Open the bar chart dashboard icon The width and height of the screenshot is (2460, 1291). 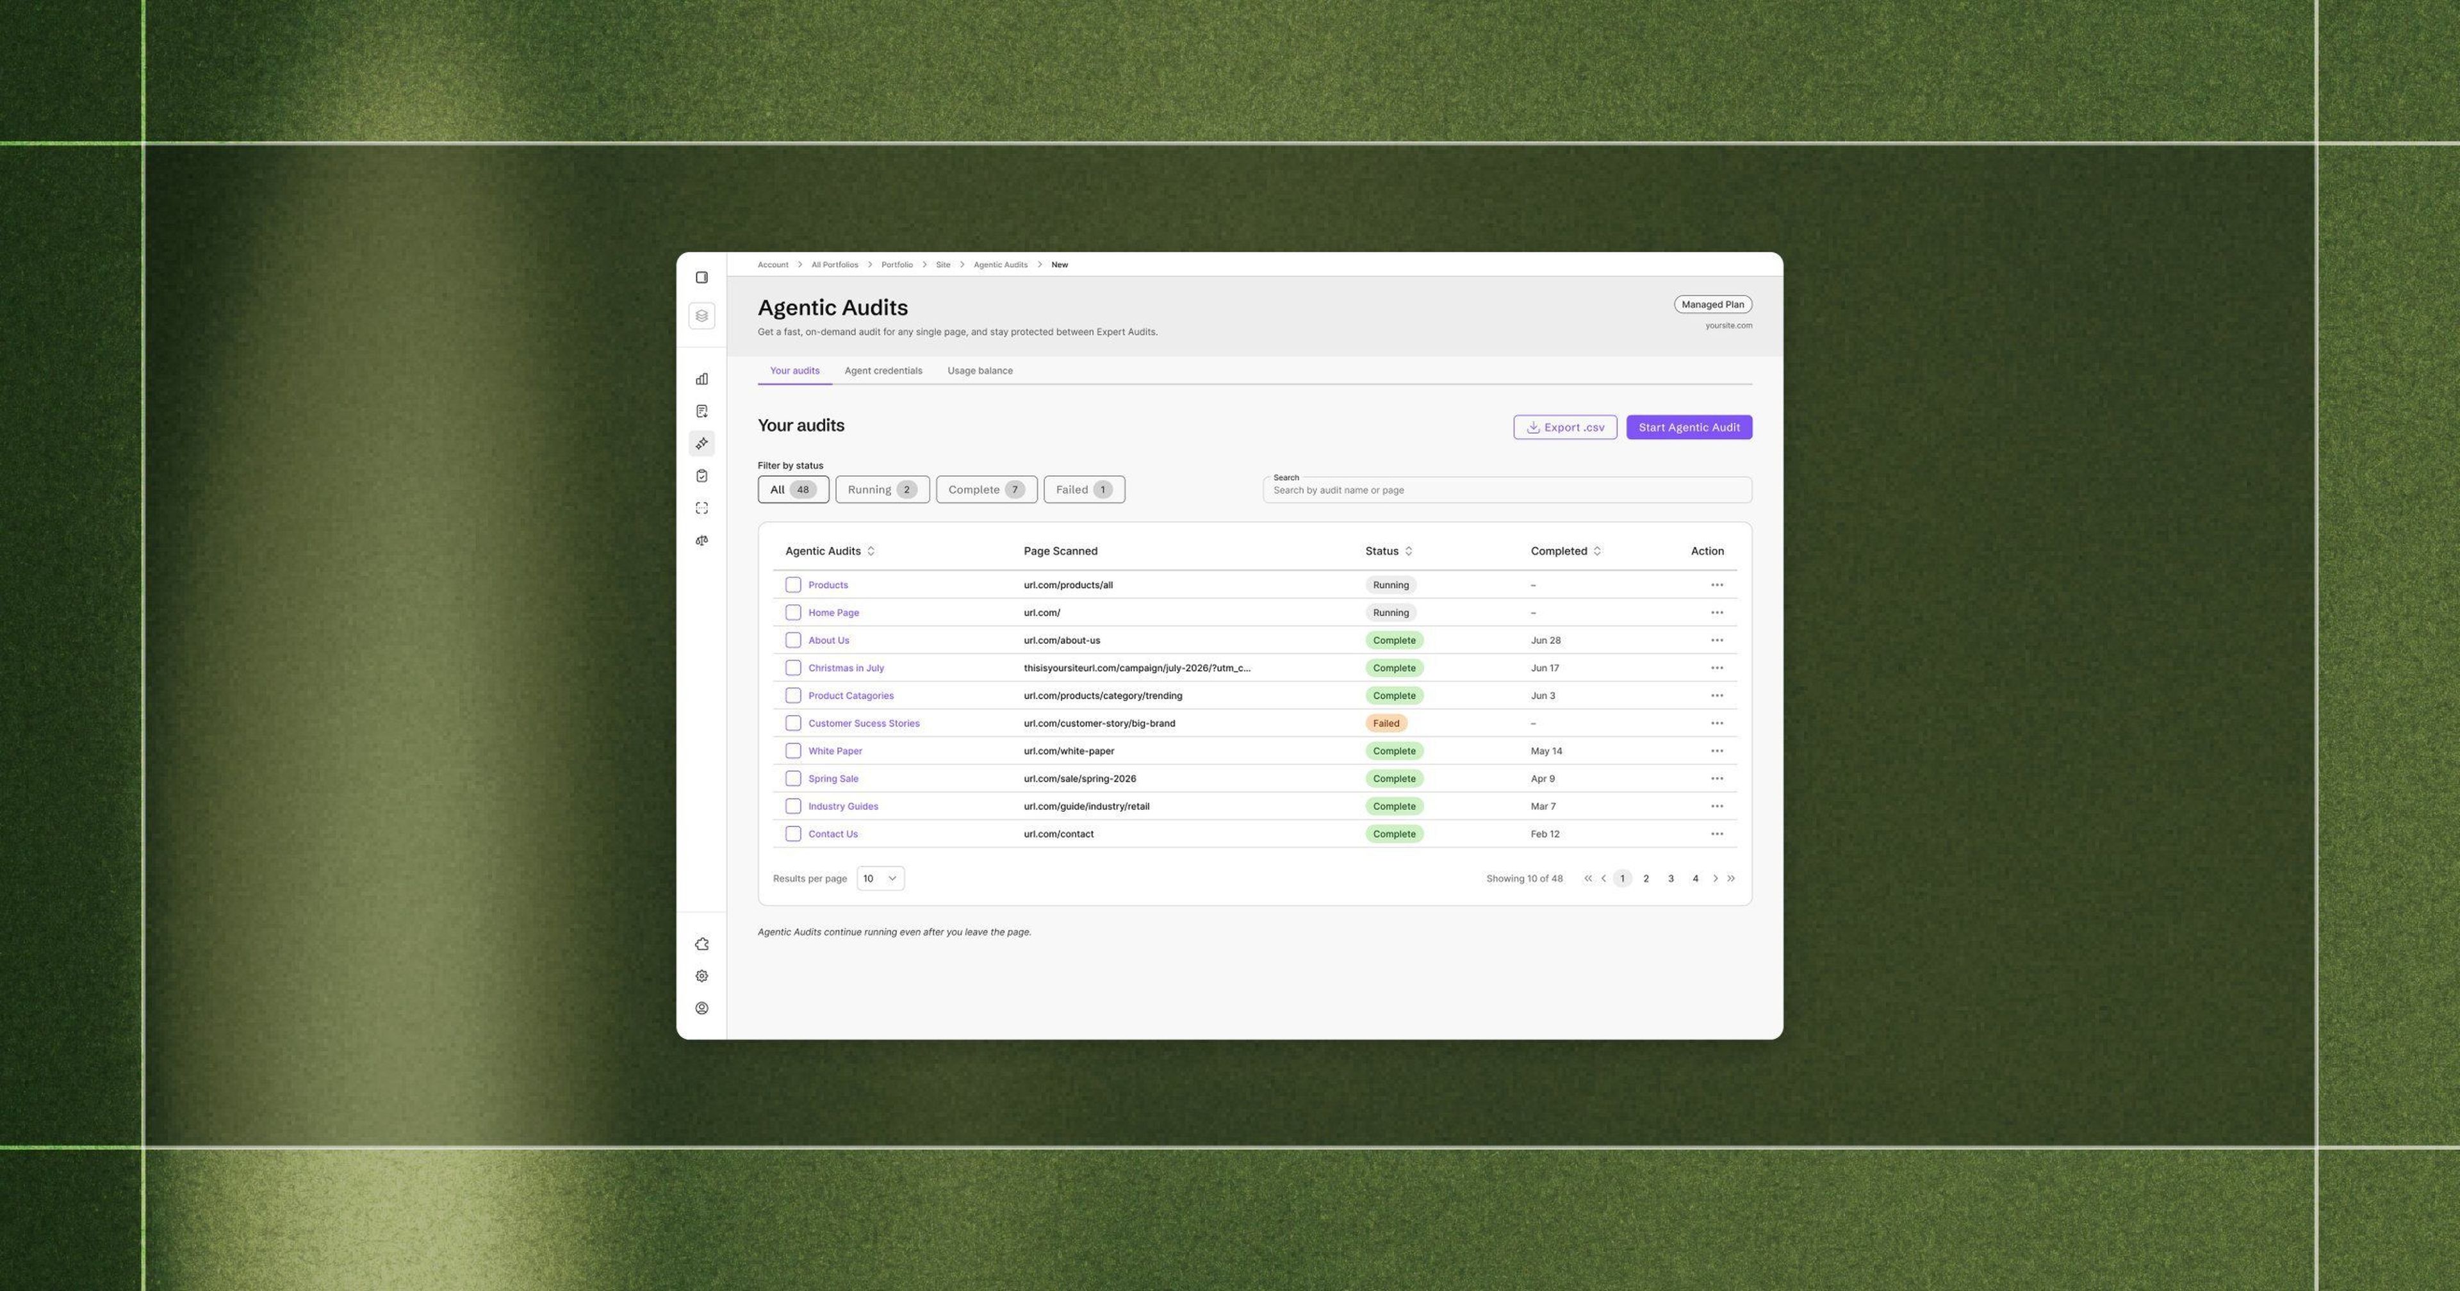point(702,379)
